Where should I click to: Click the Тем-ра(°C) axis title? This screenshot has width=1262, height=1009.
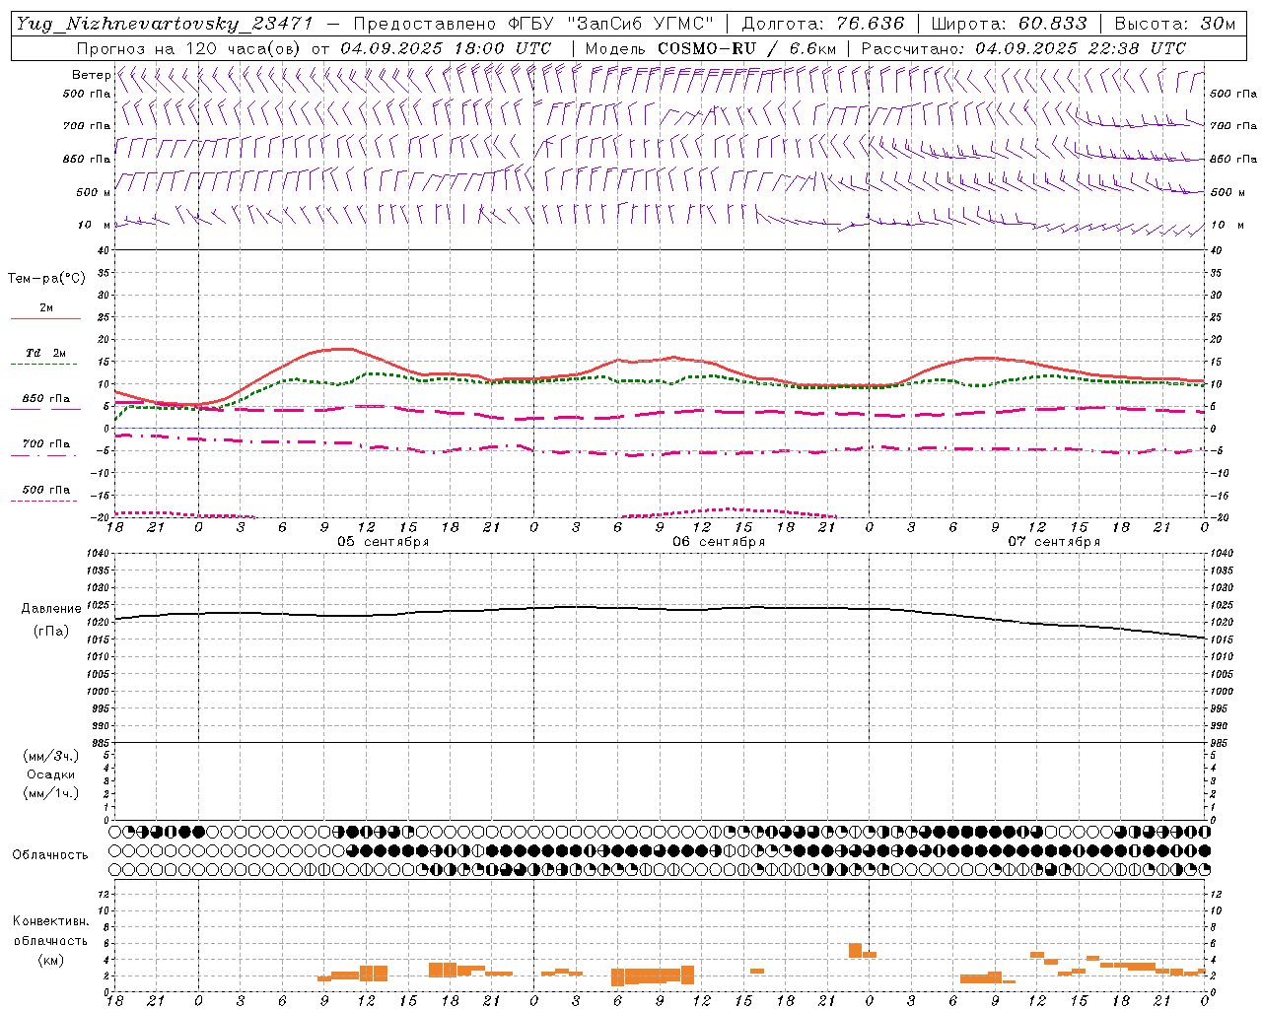(46, 279)
